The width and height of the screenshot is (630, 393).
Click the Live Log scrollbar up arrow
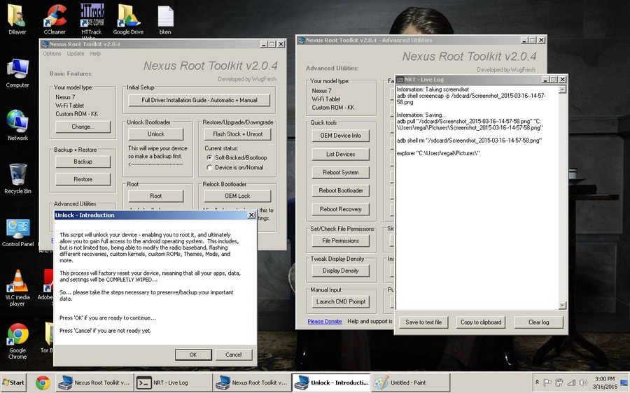tap(562, 90)
